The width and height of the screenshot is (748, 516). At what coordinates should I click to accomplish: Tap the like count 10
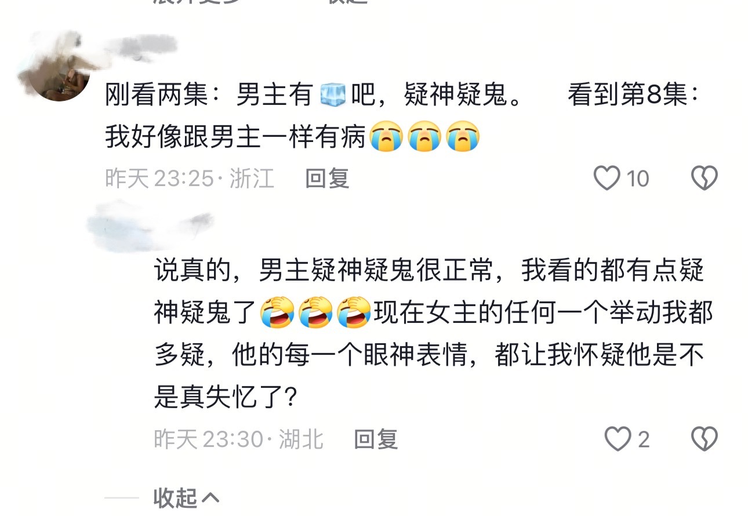tap(638, 179)
